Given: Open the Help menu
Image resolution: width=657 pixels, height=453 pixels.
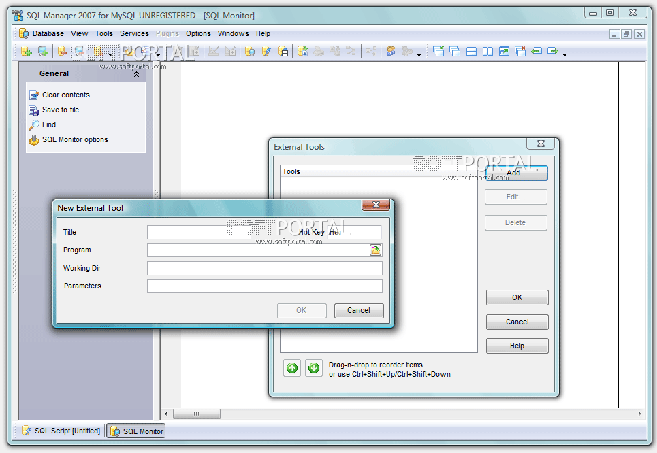Looking at the screenshot, I should [263, 33].
